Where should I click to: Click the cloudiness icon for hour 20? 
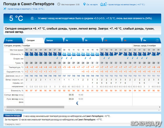pos(116,54)
